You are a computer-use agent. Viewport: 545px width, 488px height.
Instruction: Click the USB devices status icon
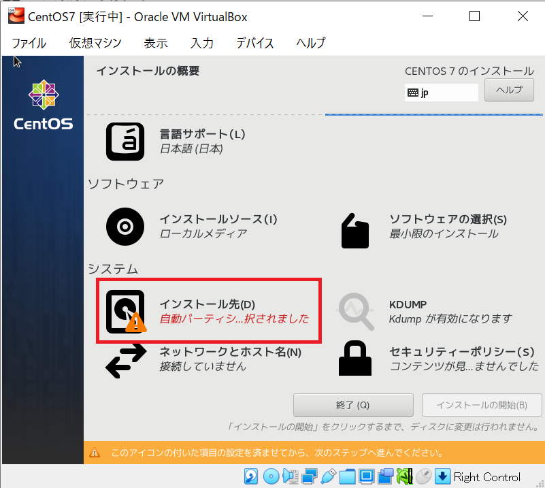click(327, 476)
